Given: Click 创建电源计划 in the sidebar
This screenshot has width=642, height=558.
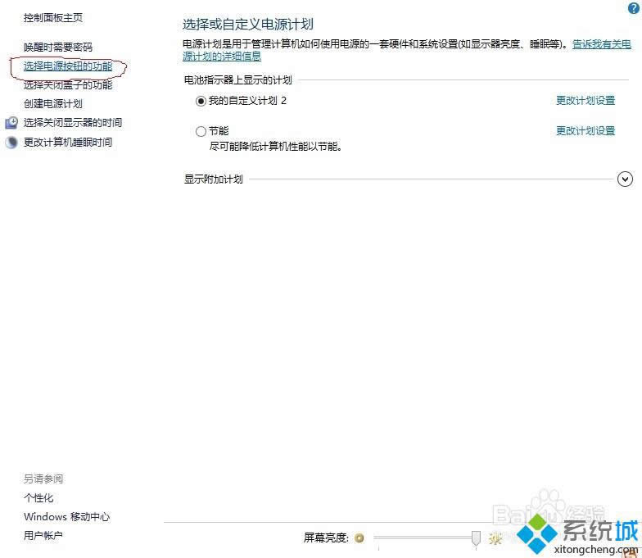Looking at the screenshot, I should 53,104.
